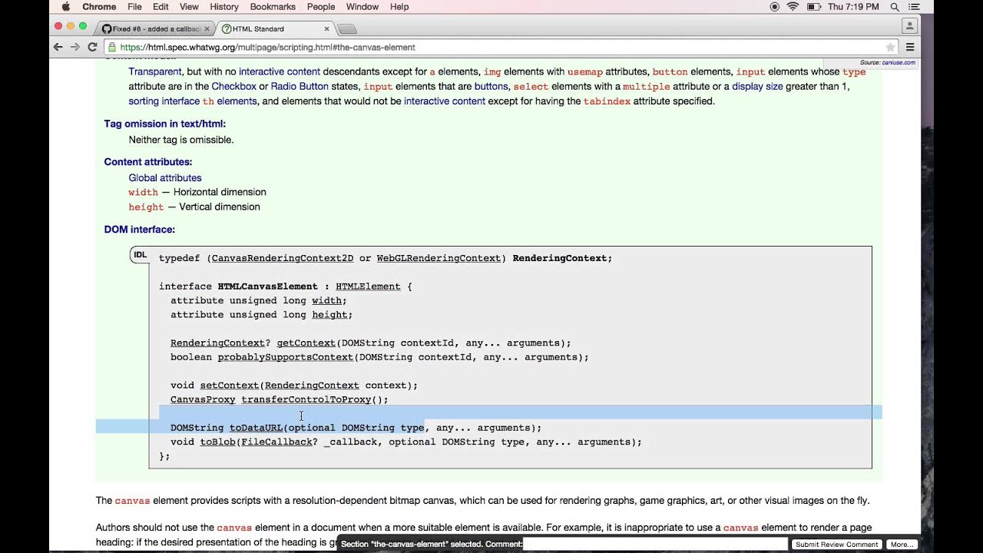The height and width of the screenshot is (553, 983).
Task: Open the People menu
Action: click(x=321, y=7)
